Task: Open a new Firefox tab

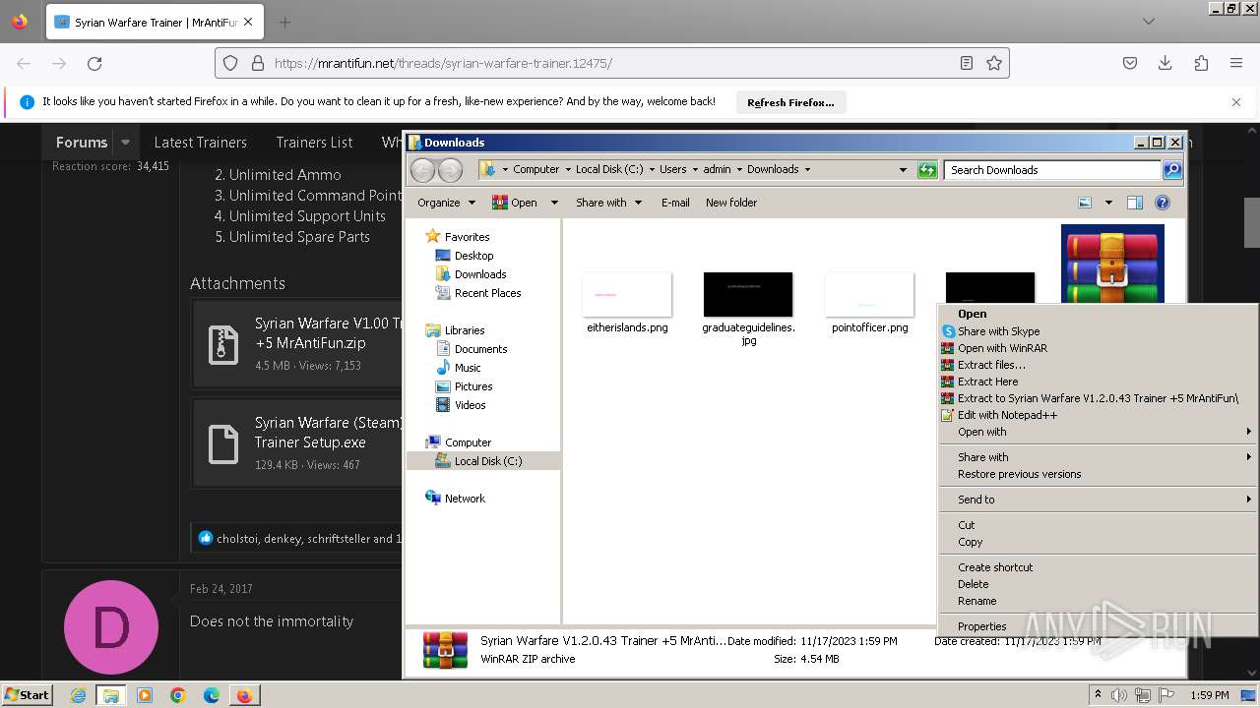Action: (x=284, y=22)
